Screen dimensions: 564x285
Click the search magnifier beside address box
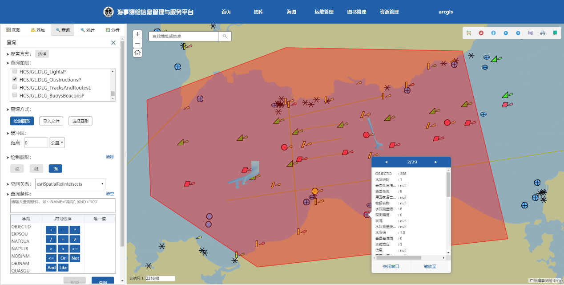225,36
